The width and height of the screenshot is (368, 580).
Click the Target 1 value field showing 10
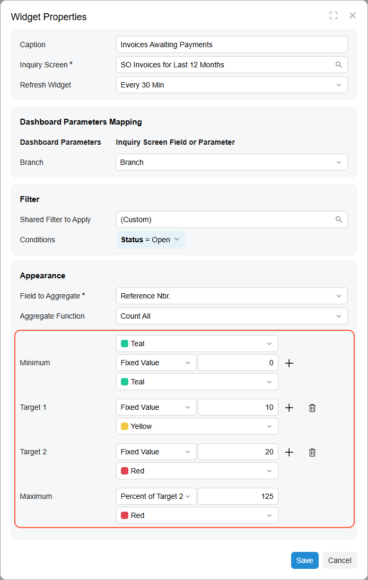pyautogui.click(x=238, y=407)
